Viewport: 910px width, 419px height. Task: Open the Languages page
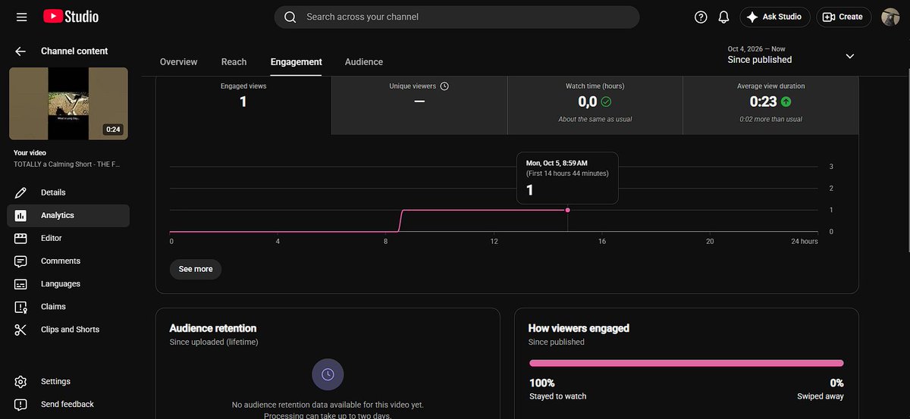(68, 283)
